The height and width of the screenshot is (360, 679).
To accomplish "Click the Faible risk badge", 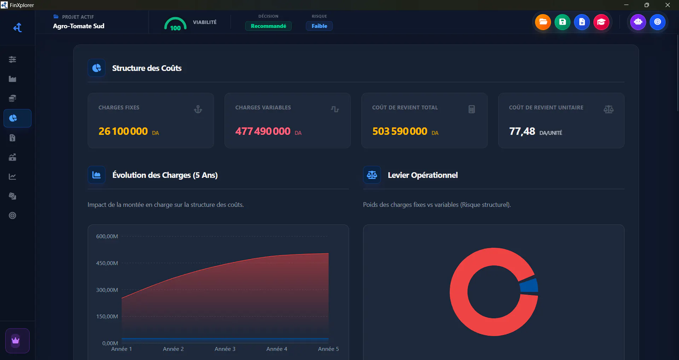I will pos(319,26).
